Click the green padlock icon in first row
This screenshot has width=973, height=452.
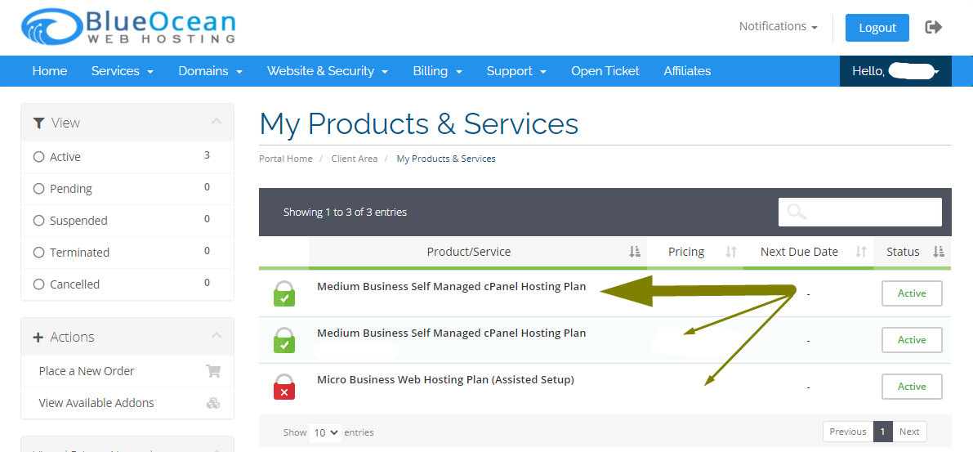pos(283,293)
